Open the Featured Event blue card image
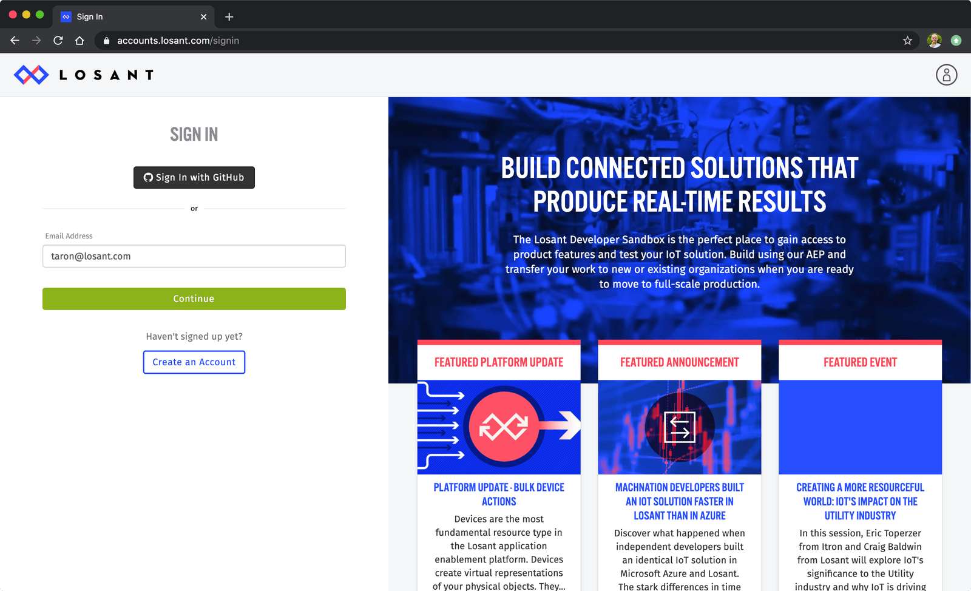The height and width of the screenshot is (591, 971). click(x=860, y=427)
